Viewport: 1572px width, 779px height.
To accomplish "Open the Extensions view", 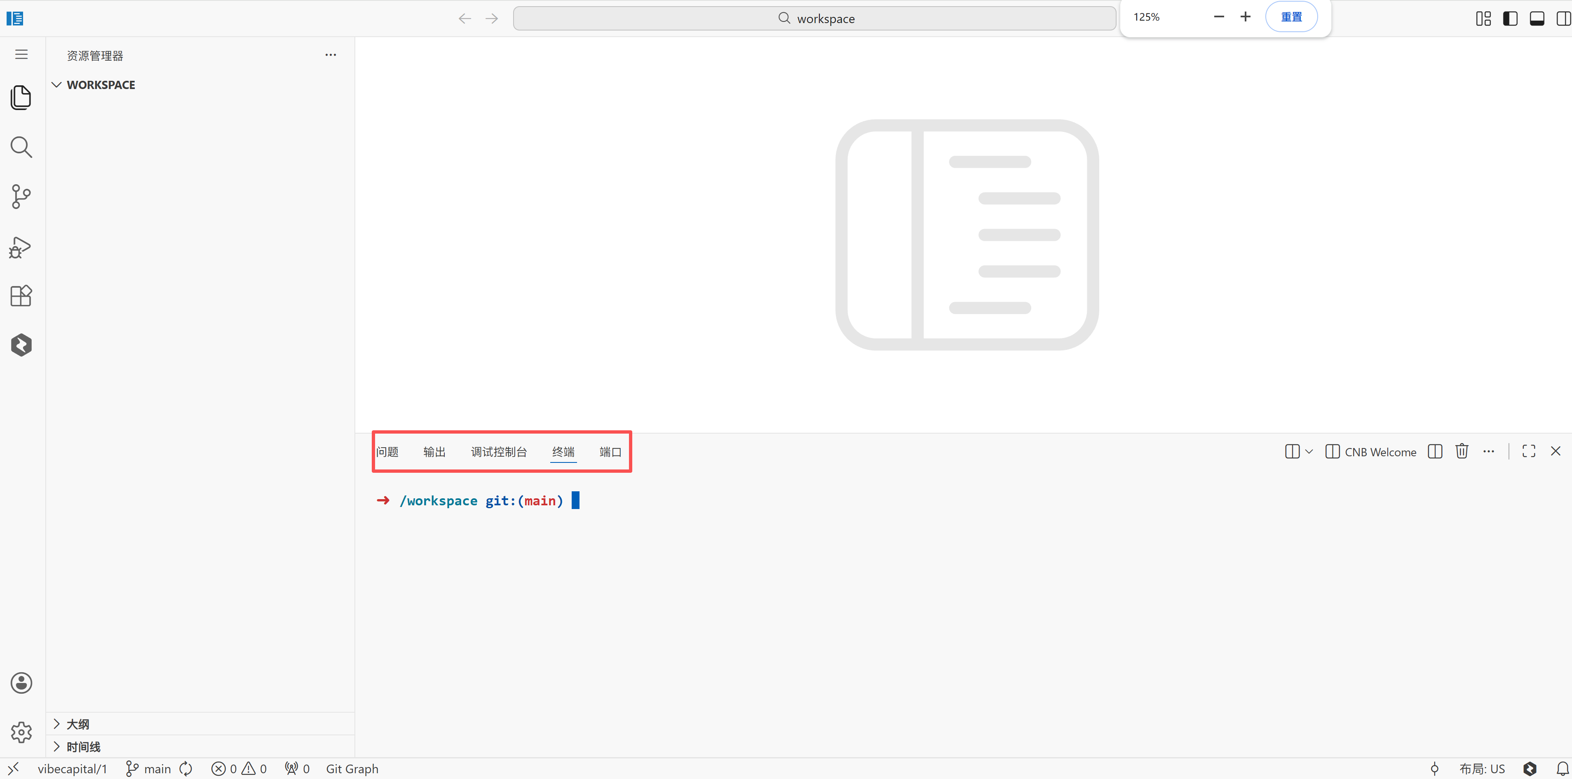I will click(21, 295).
